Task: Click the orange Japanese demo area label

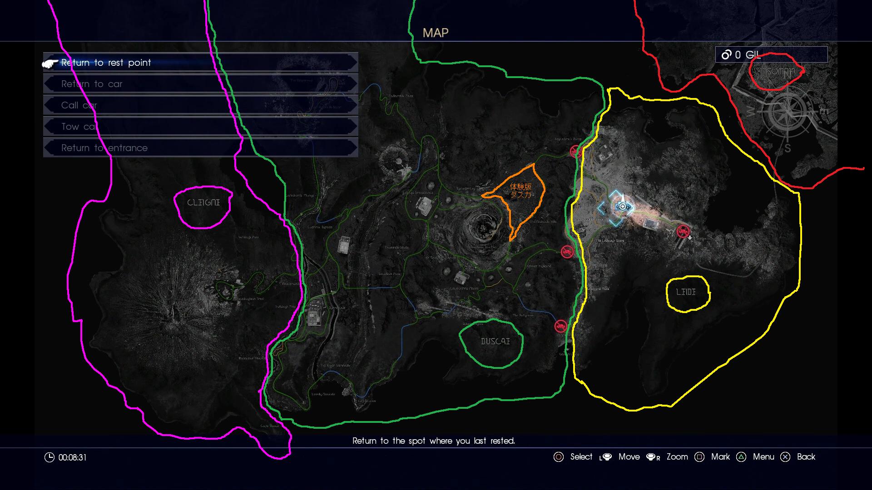Action: pyautogui.click(x=520, y=191)
